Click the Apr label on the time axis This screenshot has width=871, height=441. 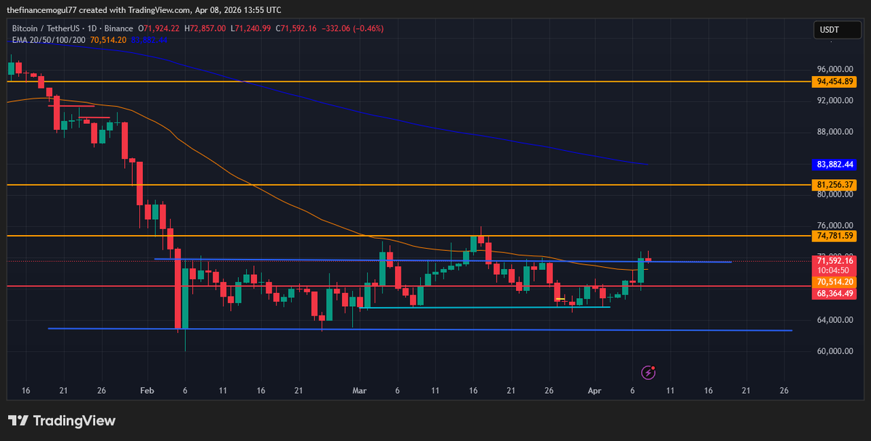pyautogui.click(x=594, y=390)
